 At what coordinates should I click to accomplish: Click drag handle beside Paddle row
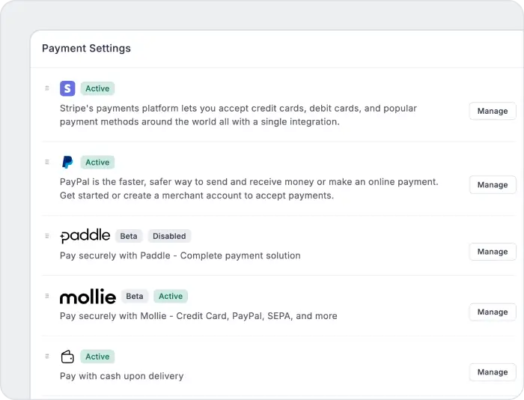tap(47, 236)
